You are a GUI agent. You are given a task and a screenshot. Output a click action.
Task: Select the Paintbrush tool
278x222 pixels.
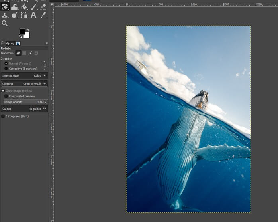pos(33,6)
